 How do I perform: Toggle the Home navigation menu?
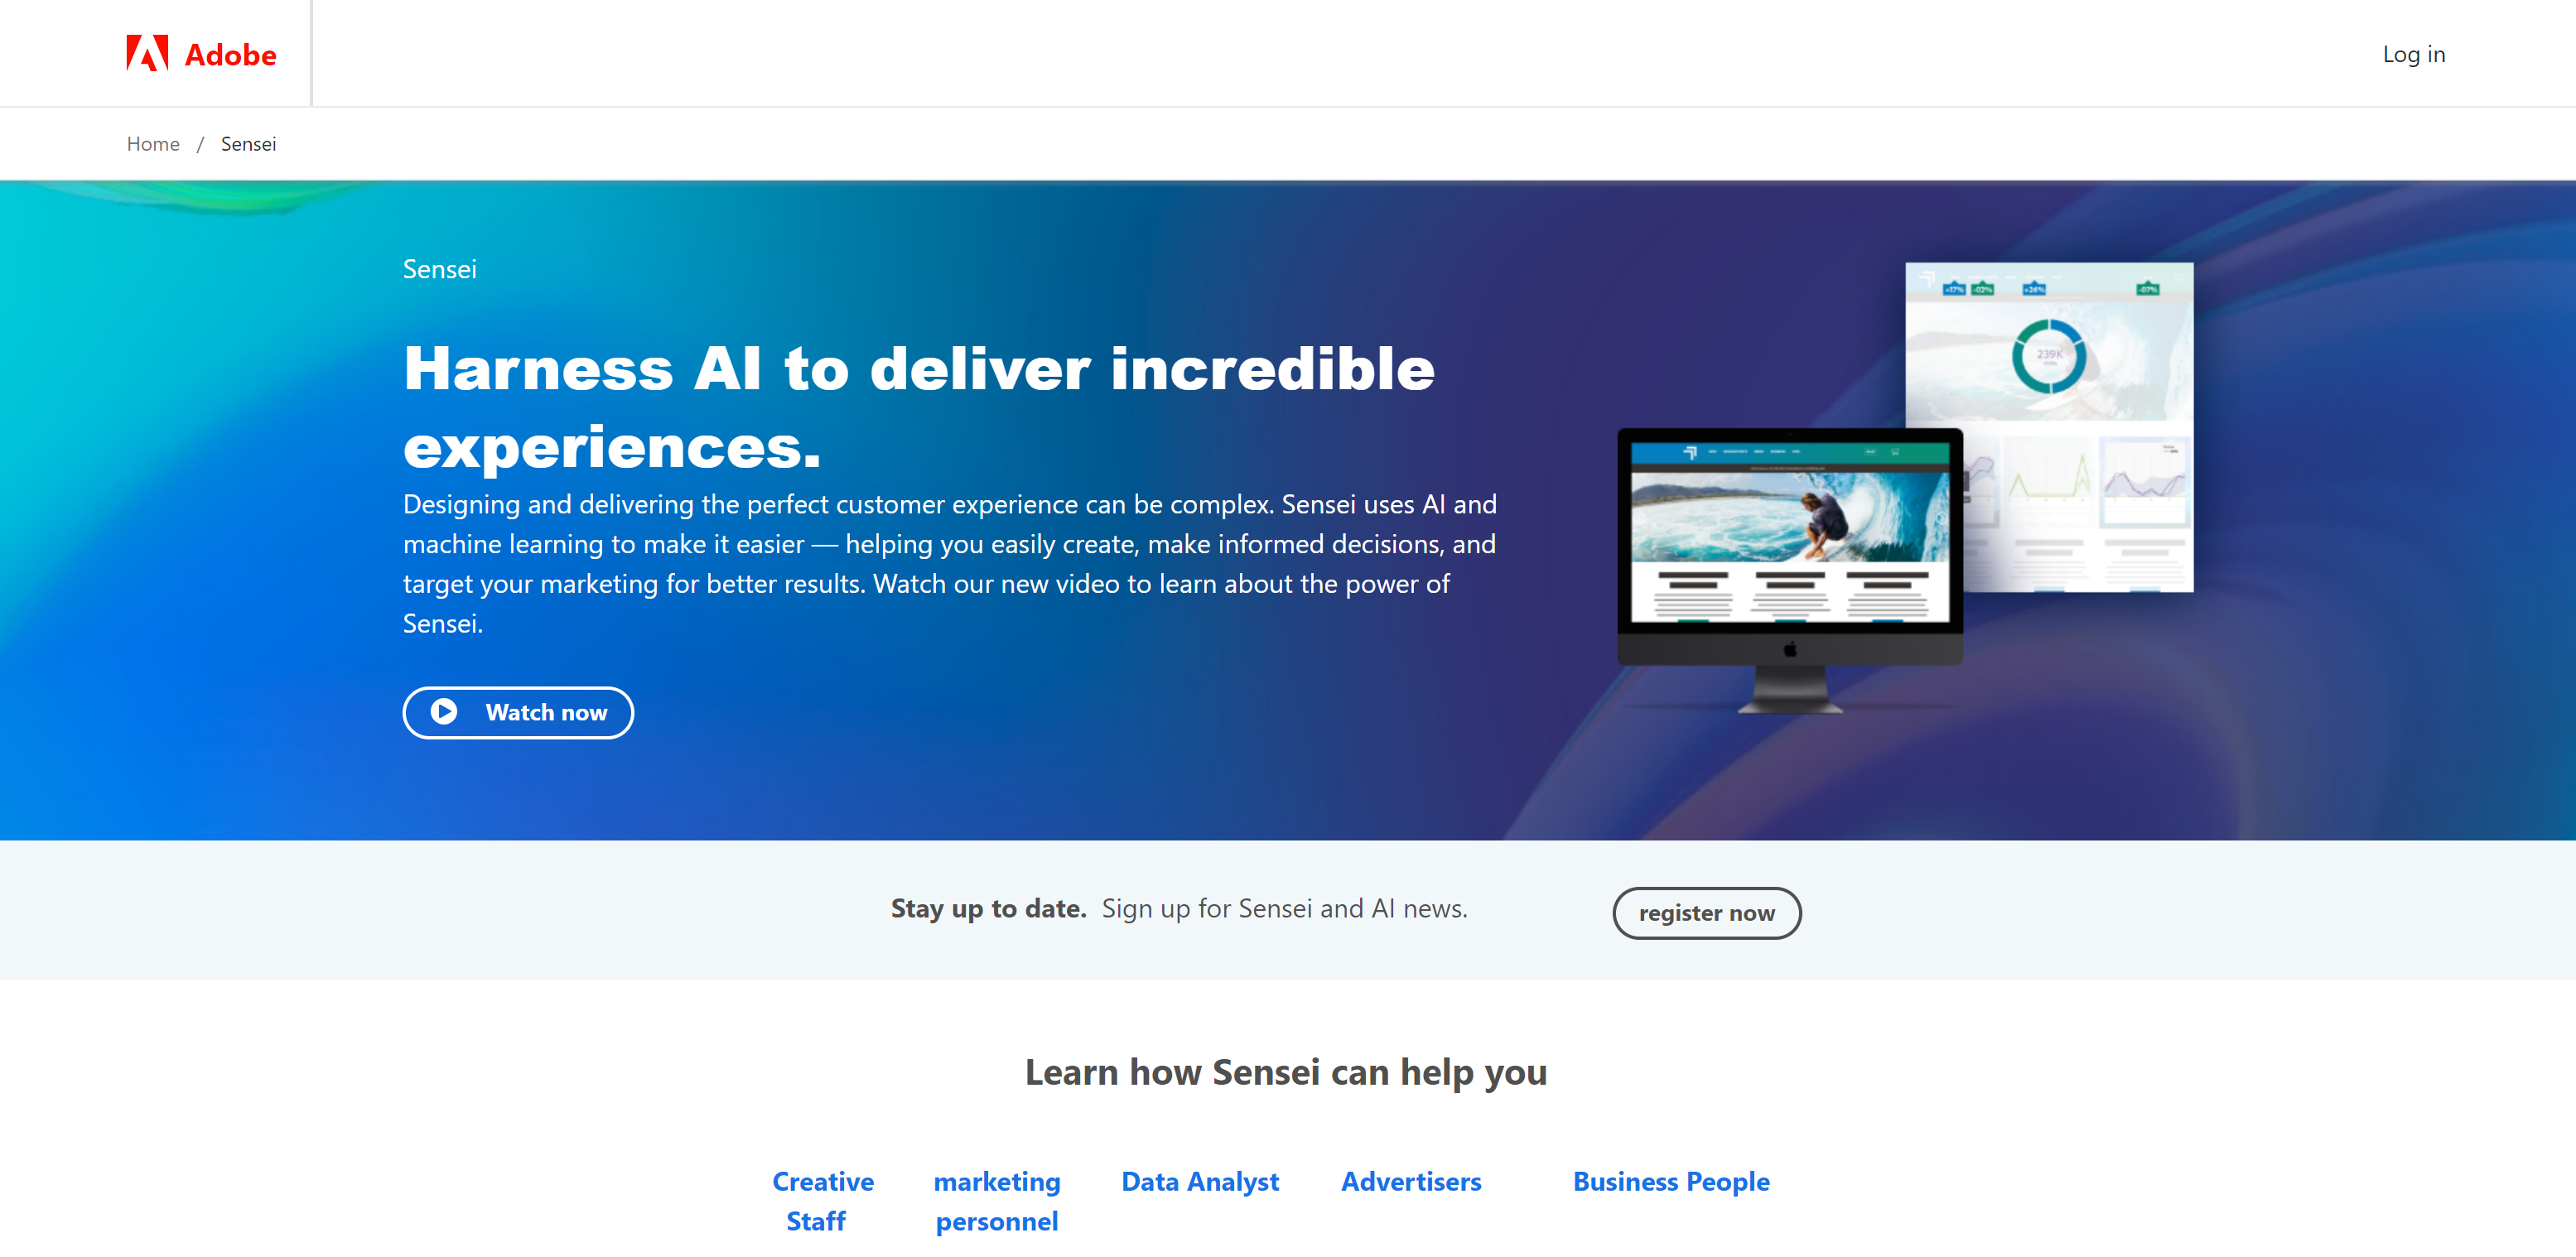click(152, 143)
